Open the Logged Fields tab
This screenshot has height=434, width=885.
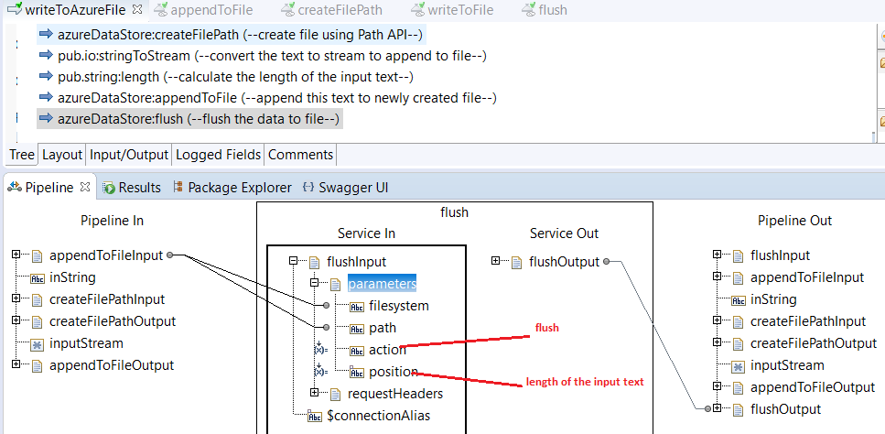point(219,155)
